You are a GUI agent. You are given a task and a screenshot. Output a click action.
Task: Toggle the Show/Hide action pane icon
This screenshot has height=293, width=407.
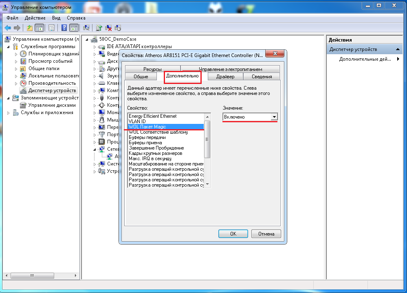point(74,28)
